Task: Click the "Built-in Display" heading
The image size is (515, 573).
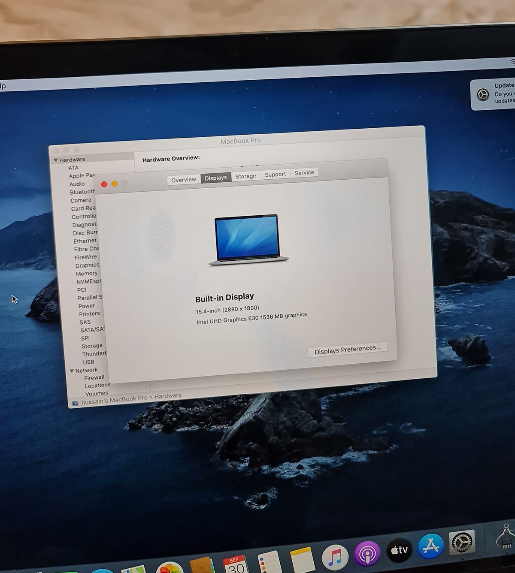Action: point(224,298)
